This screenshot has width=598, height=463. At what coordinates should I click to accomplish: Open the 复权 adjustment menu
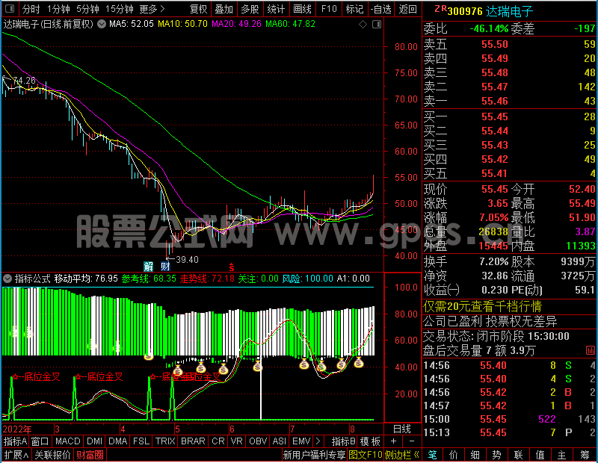(x=198, y=9)
